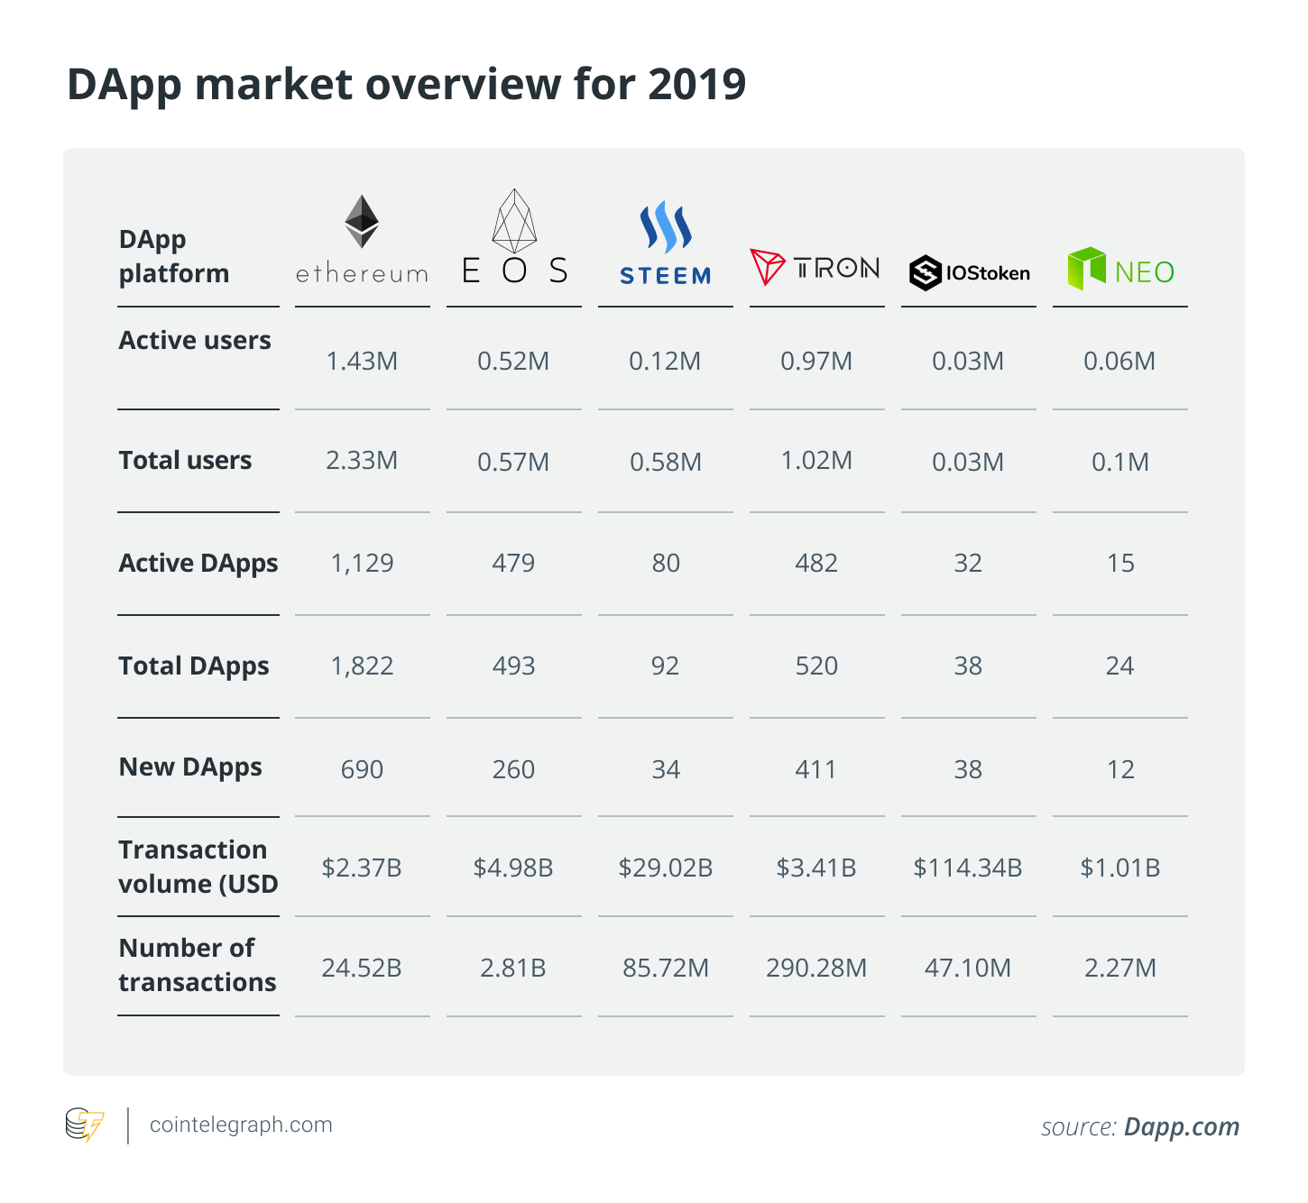The image size is (1308, 1203).
Task: Click the Transaction volume row label
Action: pyautogui.click(x=198, y=867)
